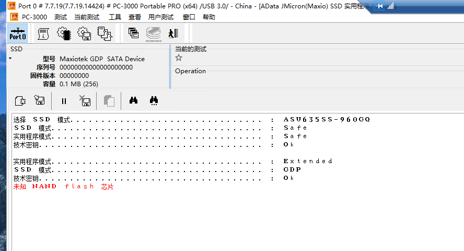464x251 pixels.
Task: Open the PC-3000 menu
Action: [x=34, y=17]
